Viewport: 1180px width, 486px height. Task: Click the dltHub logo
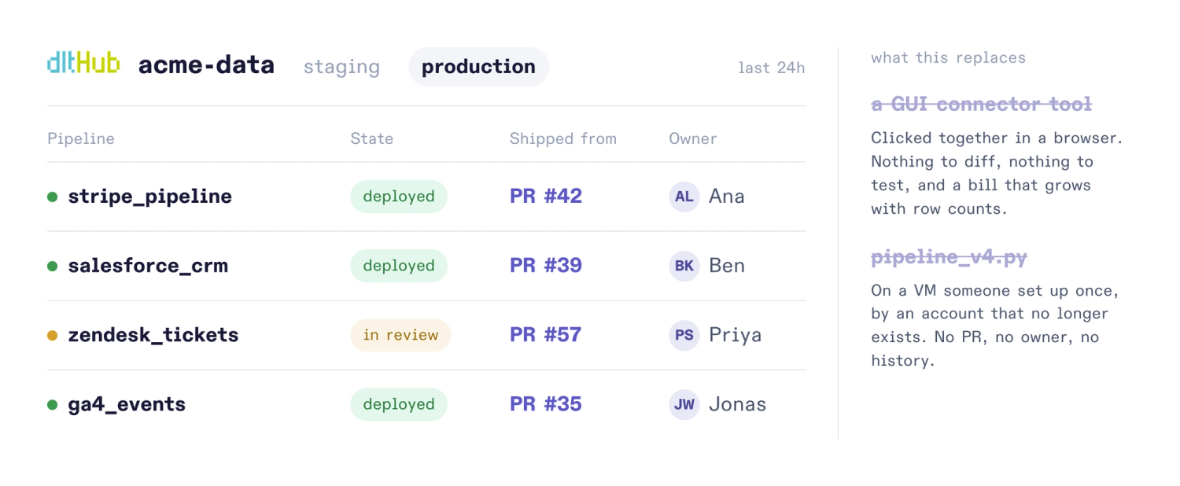[83, 64]
